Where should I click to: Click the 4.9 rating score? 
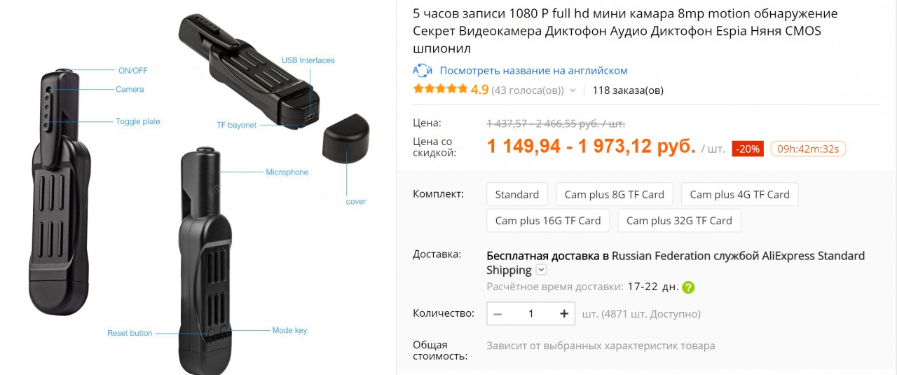click(x=479, y=90)
